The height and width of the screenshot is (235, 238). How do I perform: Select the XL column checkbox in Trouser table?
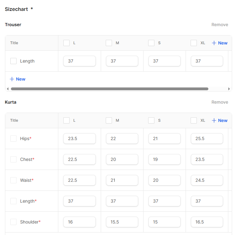tap(194, 43)
